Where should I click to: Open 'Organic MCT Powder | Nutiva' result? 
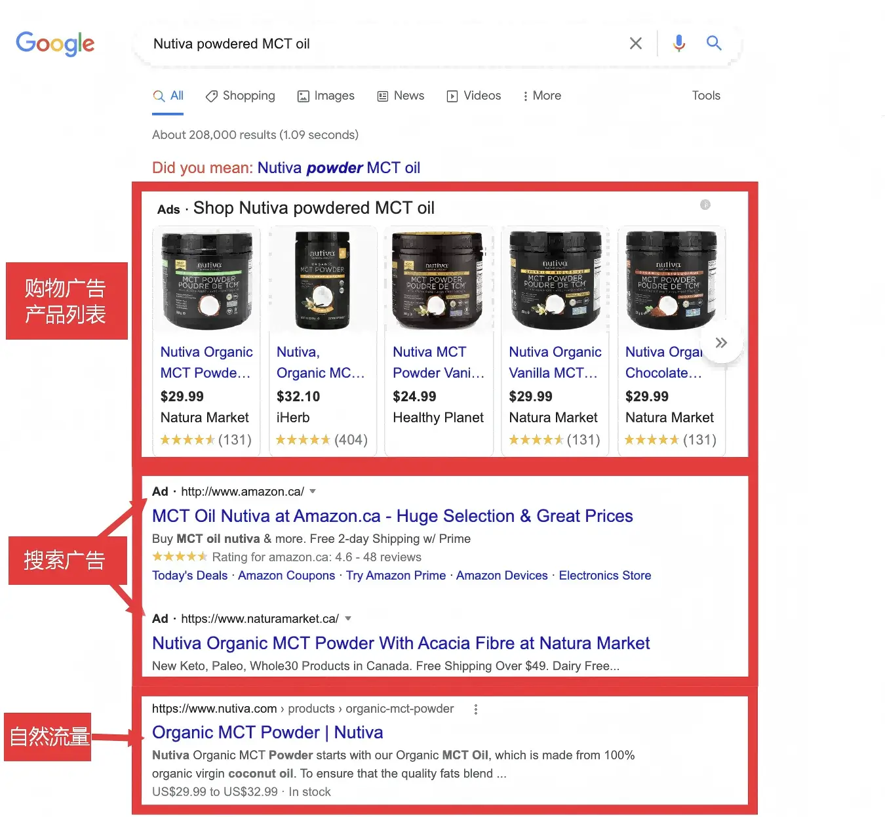click(267, 732)
